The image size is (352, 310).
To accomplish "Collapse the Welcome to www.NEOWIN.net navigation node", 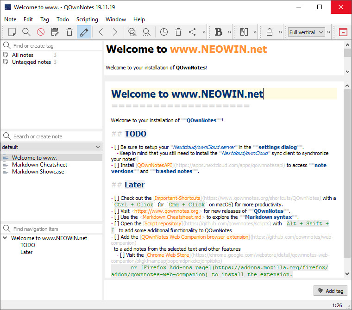I will click(5, 238).
